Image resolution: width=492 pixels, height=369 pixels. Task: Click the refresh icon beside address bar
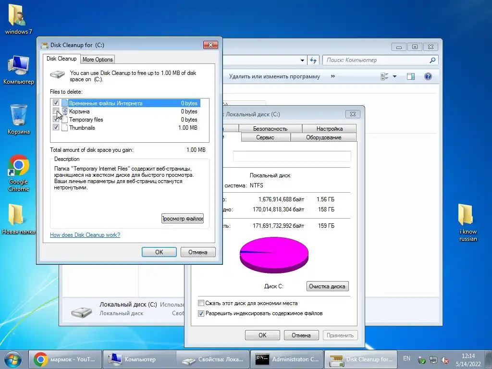313,60
